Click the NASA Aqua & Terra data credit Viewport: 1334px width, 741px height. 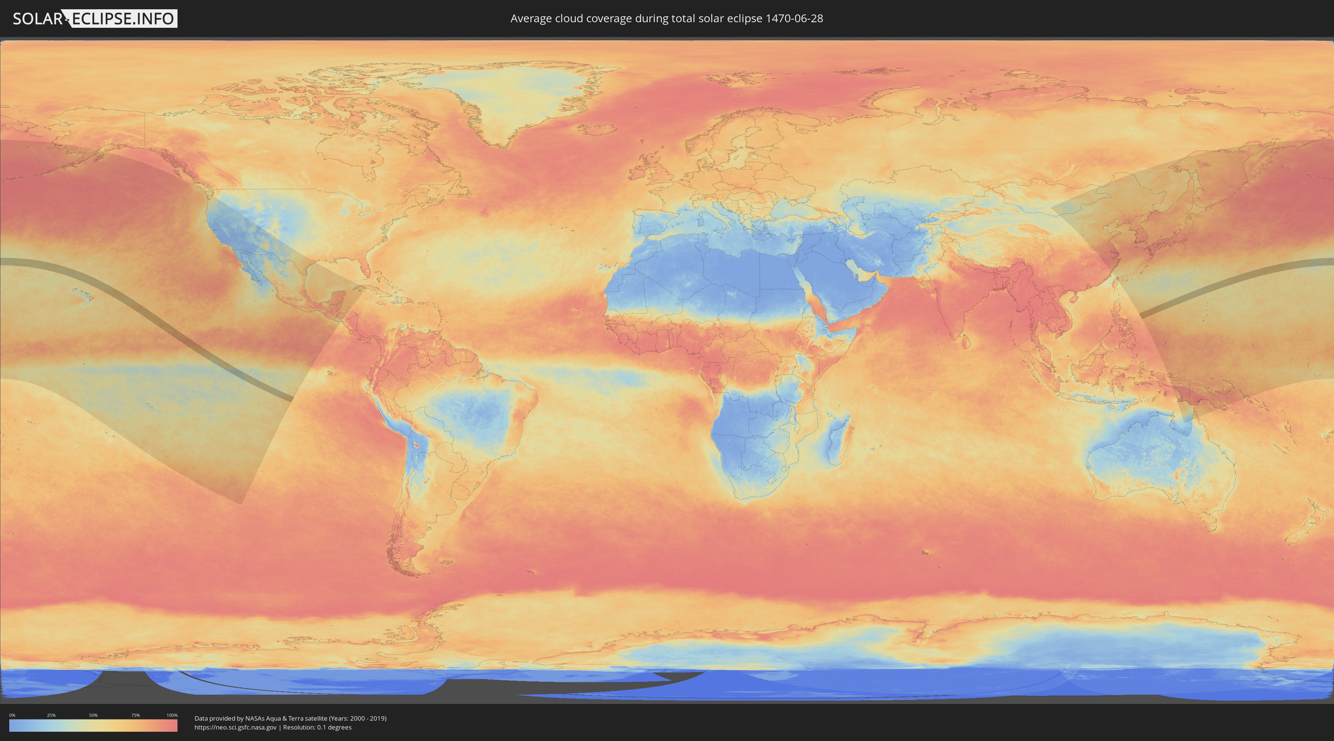[x=290, y=718]
